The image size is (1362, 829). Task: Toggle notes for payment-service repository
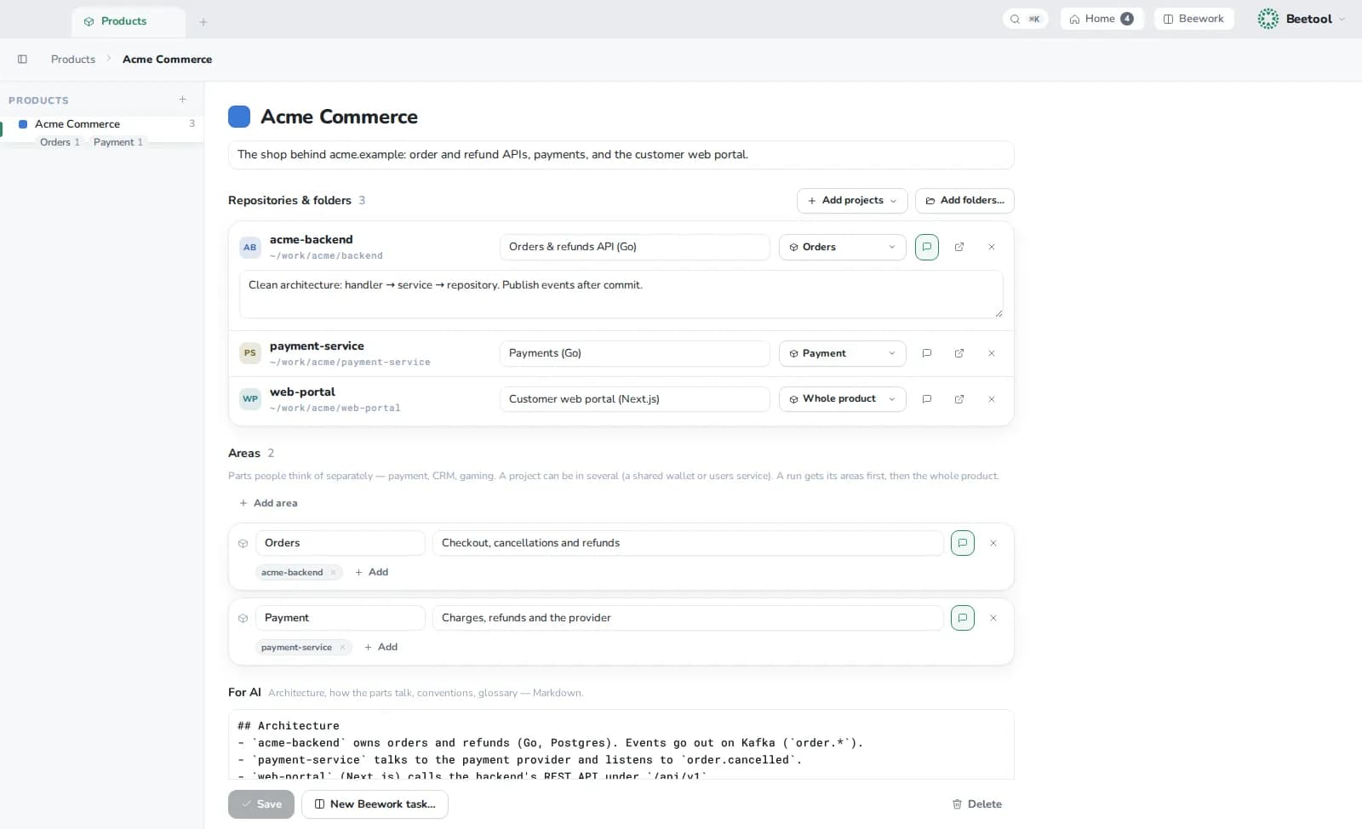pyautogui.click(x=926, y=353)
